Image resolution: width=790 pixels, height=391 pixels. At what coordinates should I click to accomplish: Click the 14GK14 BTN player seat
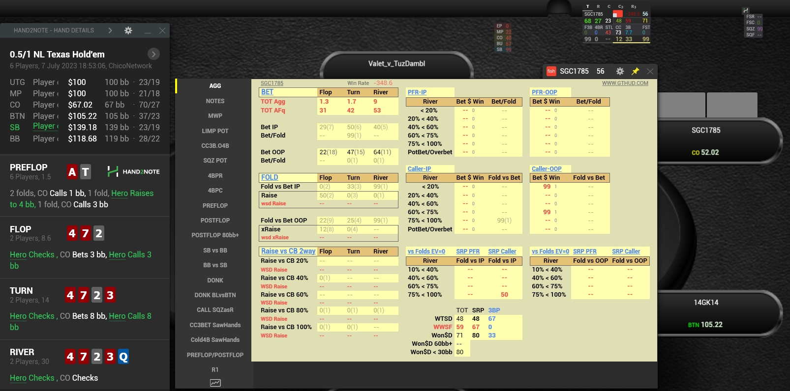[x=706, y=313]
